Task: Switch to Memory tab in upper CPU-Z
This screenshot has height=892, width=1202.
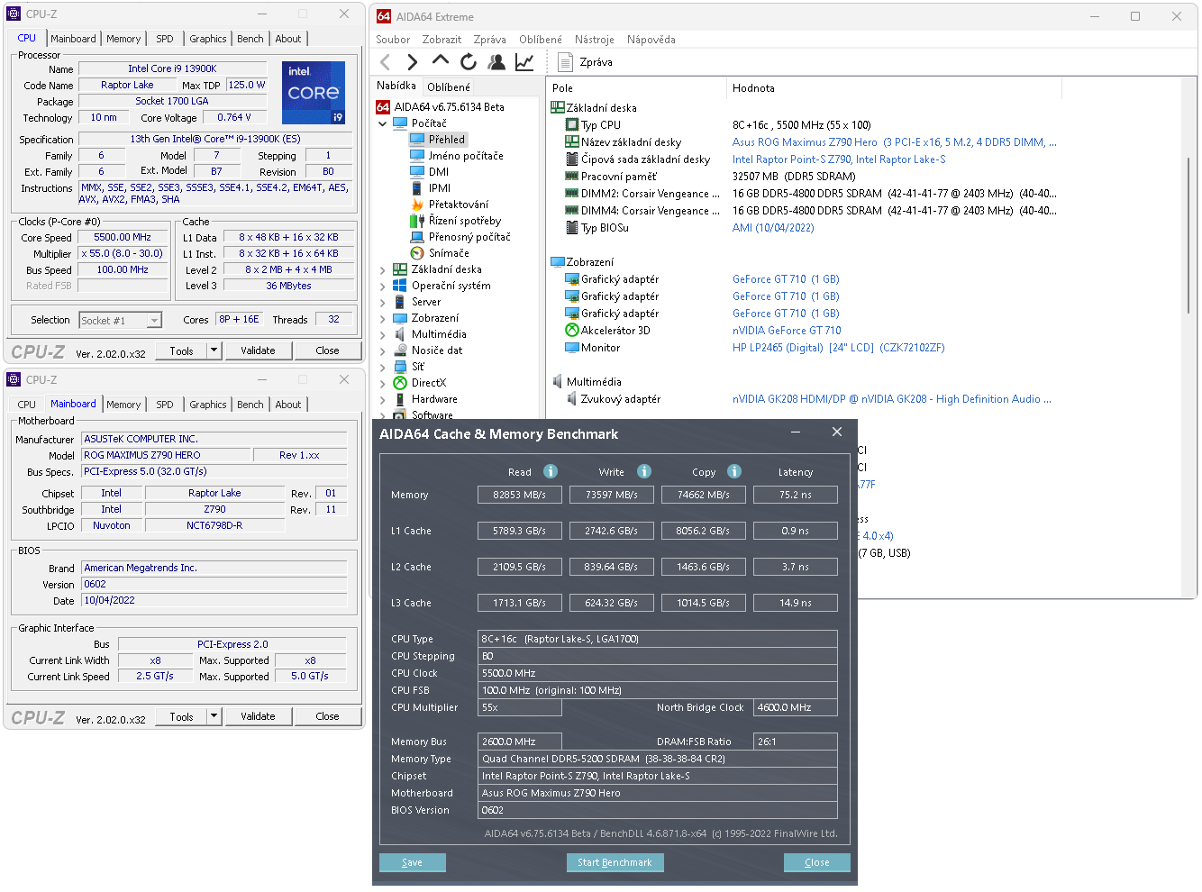Action: click(123, 39)
